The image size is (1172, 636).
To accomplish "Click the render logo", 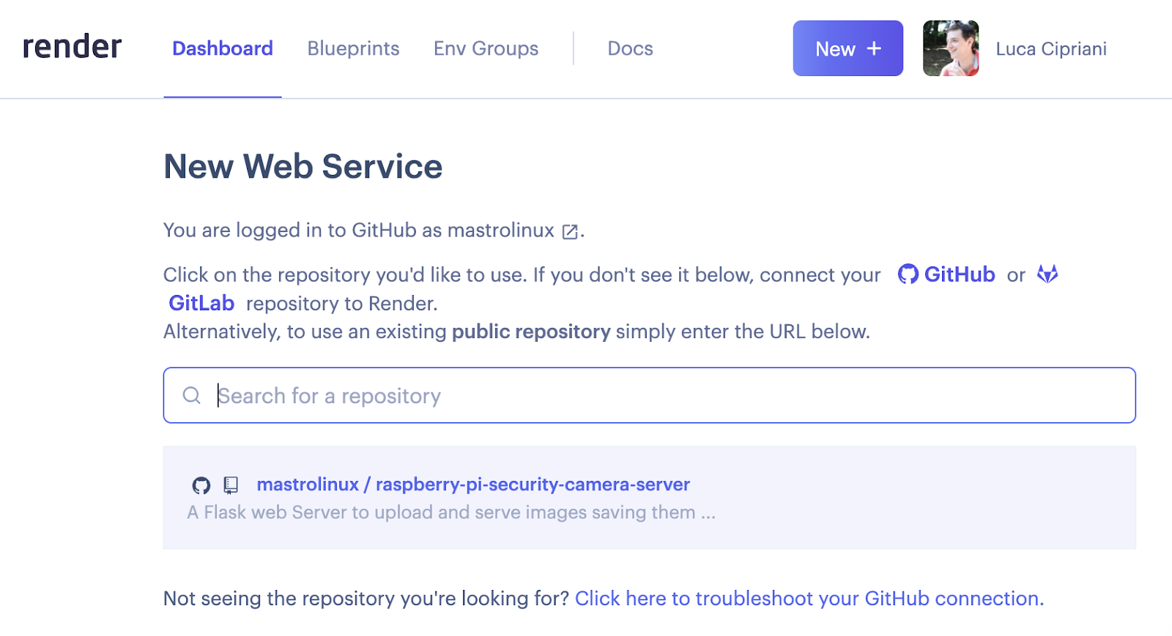I will click(72, 48).
